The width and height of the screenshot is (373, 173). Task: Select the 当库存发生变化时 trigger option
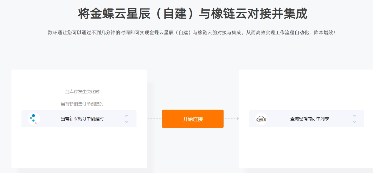tap(82, 92)
